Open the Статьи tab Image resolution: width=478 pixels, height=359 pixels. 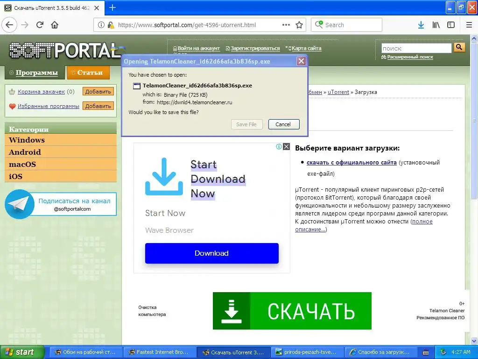[88, 72]
